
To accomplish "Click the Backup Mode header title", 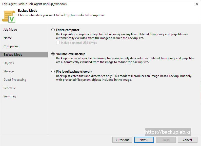I will click(28, 11).
